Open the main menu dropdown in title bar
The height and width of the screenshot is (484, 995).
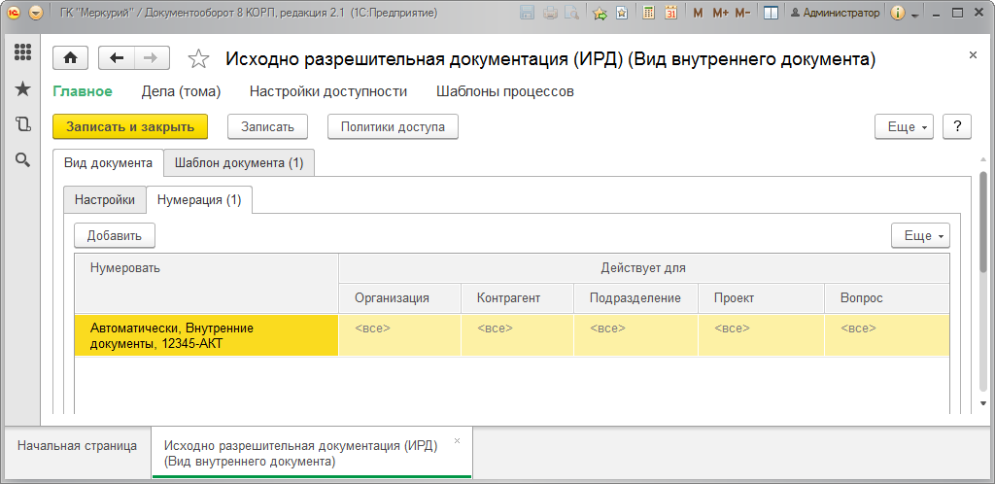coord(37,13)
